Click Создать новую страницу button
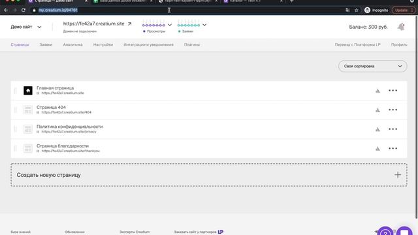The image size is (418, 235). (209, 175)
